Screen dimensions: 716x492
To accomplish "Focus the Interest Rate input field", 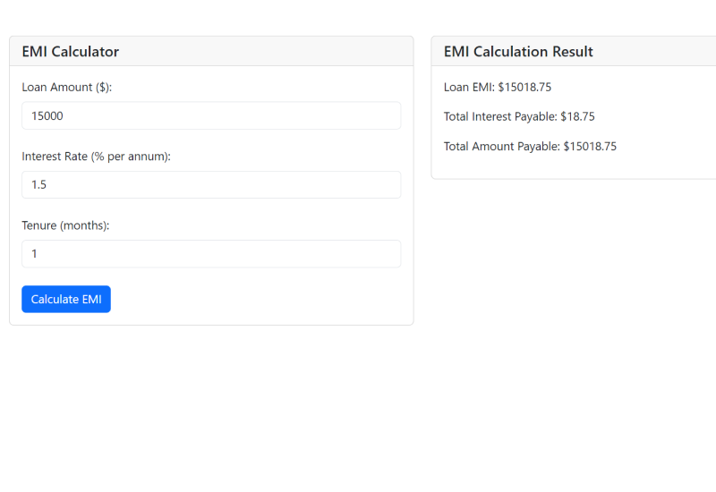I will coord(211,184).
